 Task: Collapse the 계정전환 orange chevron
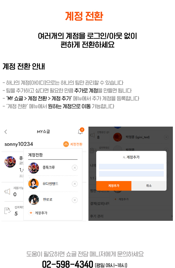(66, 144)
